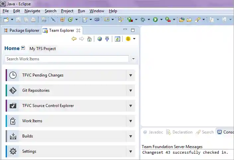The width and height of the screenshot is (234, 160).
Task: Click the Save toolbar icon
Action: [18, 20]
